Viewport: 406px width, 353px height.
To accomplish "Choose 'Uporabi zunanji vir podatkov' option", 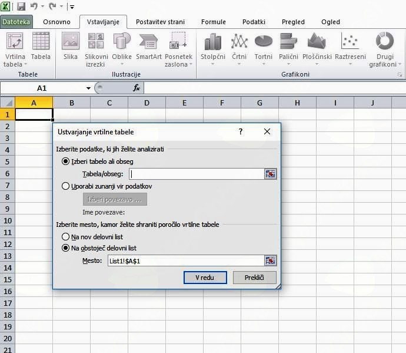I will coord(66,186).
